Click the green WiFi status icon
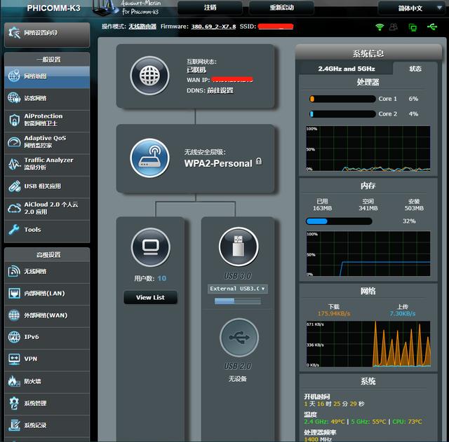The width and height of the screenshot is (449, 442). tap(380, 27)
